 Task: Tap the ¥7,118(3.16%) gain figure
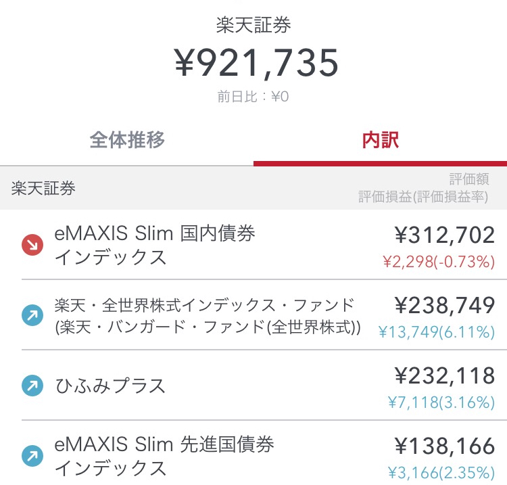coord(441,402)
